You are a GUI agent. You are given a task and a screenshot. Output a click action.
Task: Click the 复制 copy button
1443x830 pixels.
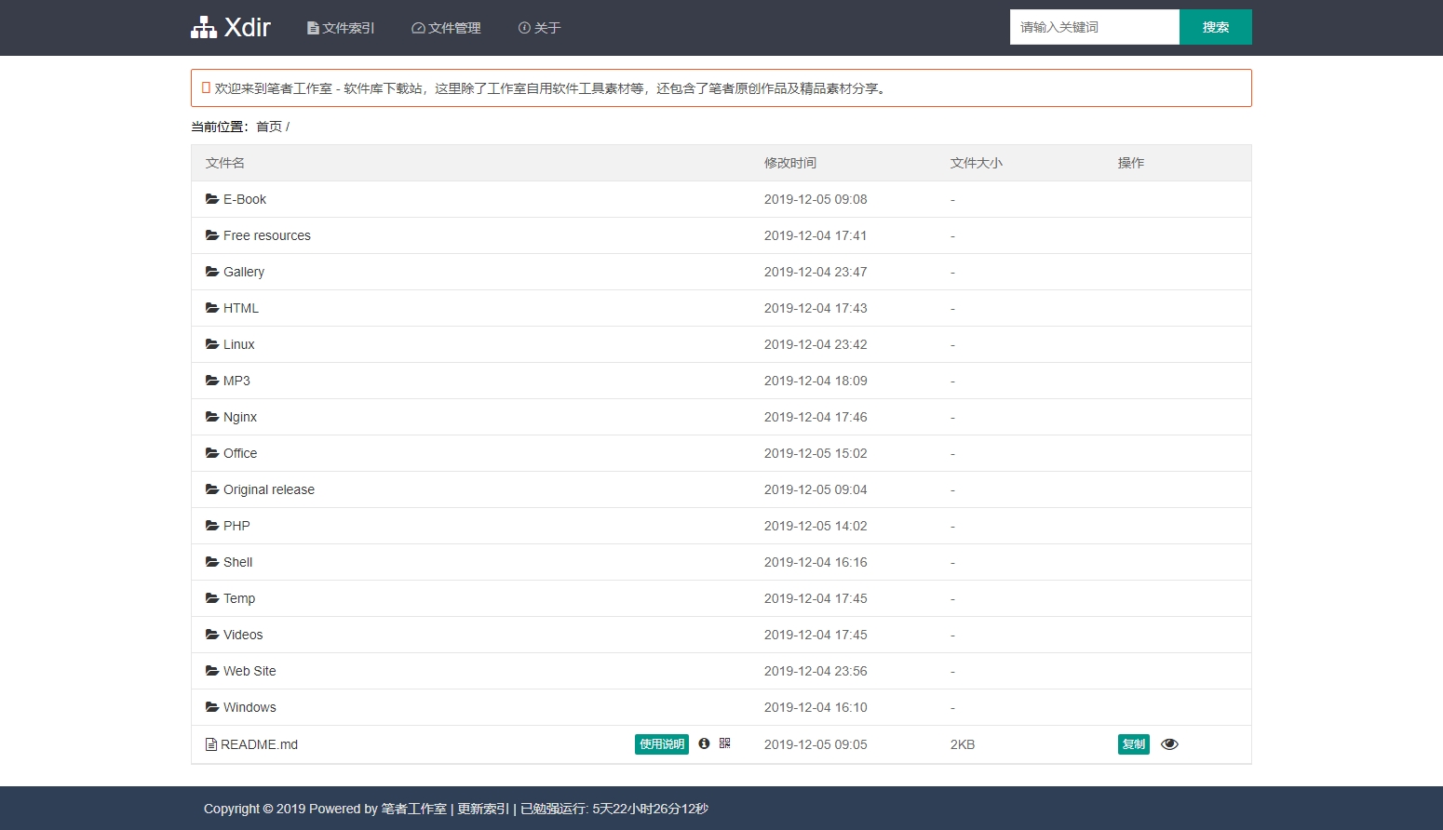[1134, 744]
